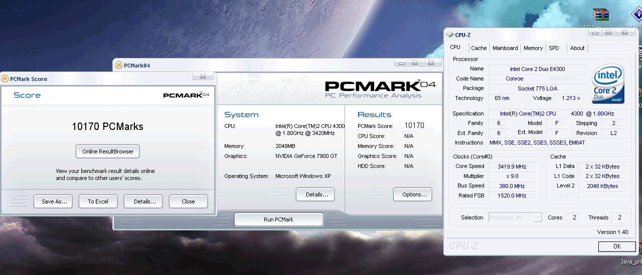Minimize the PCMark04 window
642x275 pixels.
click(401, 62)
